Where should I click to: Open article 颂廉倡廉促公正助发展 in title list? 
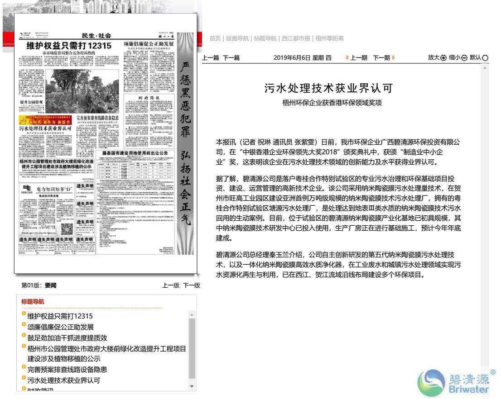[x=61, y=327]
